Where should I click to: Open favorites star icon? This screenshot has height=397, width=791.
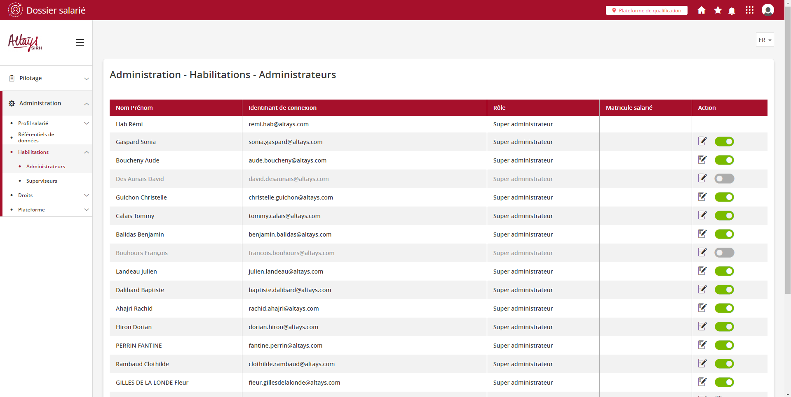click(718, 10)
